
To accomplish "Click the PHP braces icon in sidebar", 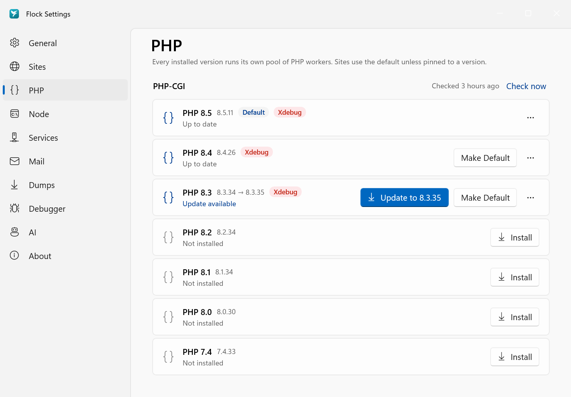I will (15, 90).
